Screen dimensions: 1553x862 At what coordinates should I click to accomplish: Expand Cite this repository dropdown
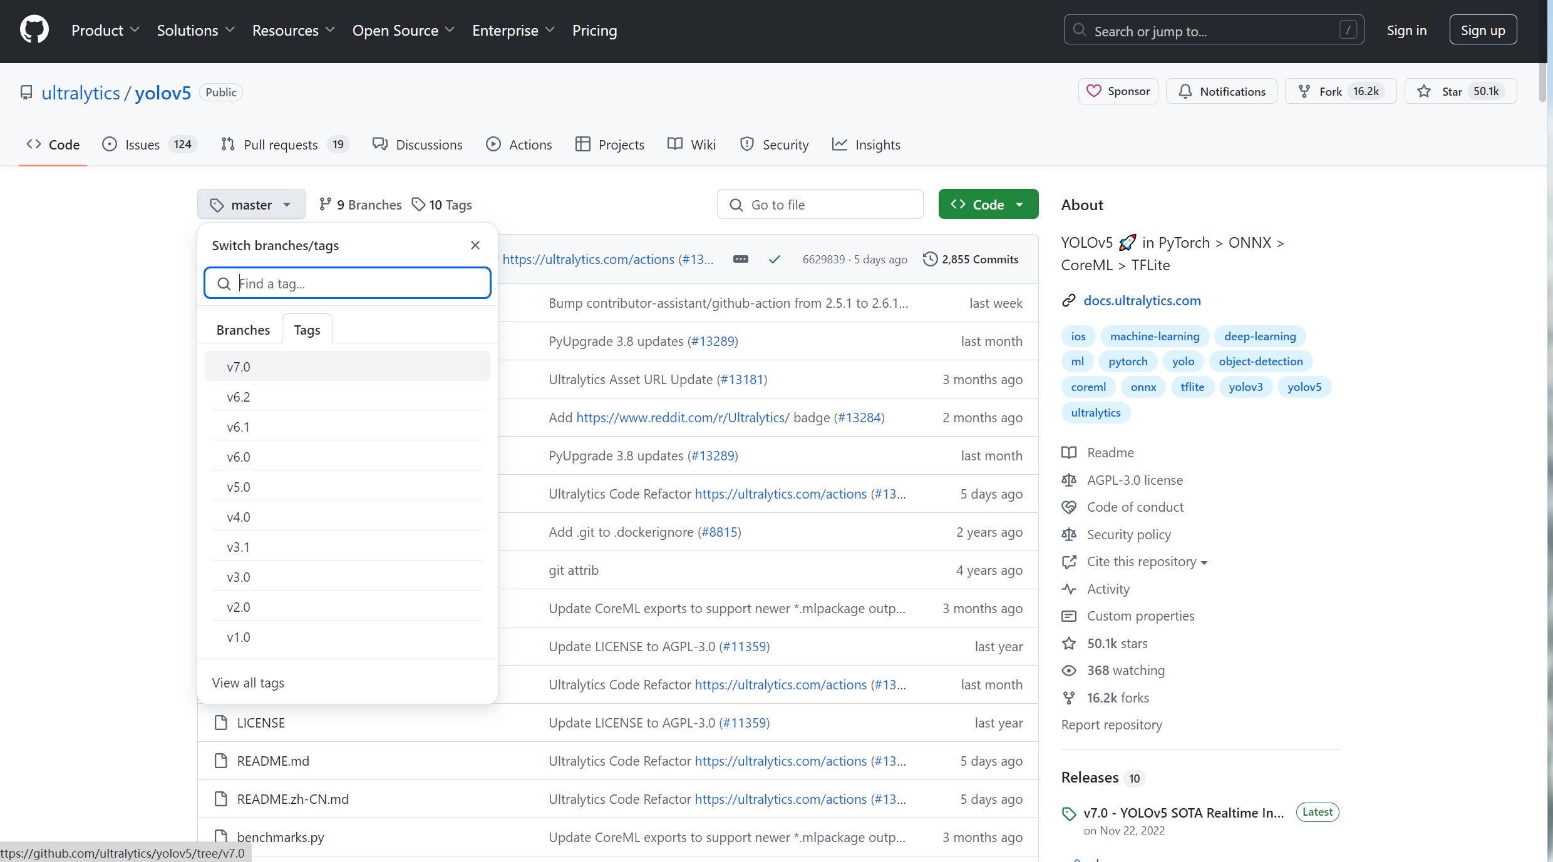tap(1147, 562)
